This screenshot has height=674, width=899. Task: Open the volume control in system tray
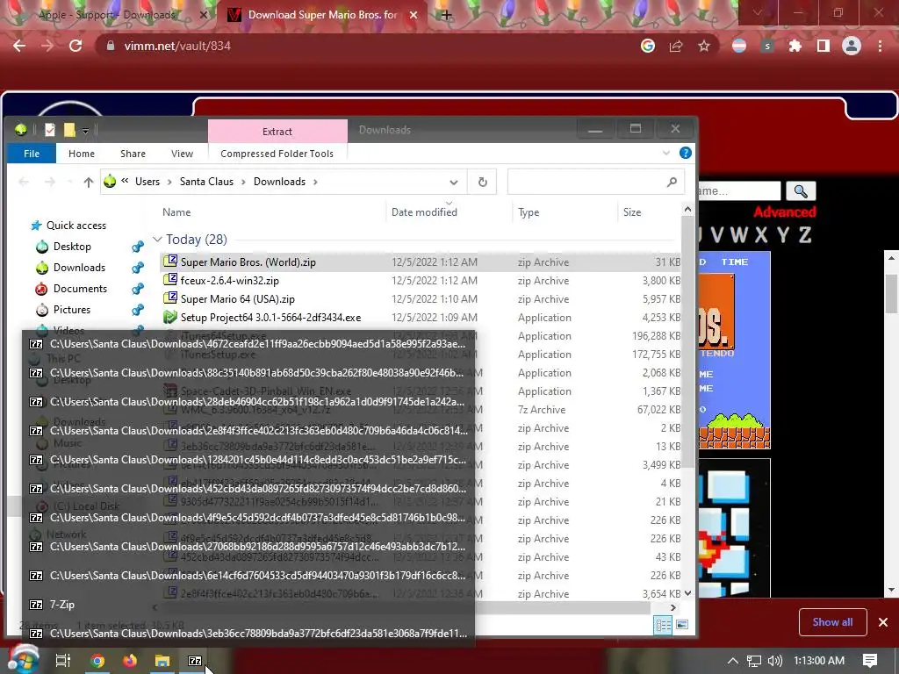(774, 661)
